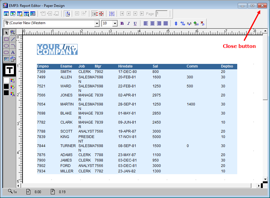The width and height of the screenshot is (270, 198).
Task: Toggle Flex Mode with four red arrows icon
Action: [101, 14]
